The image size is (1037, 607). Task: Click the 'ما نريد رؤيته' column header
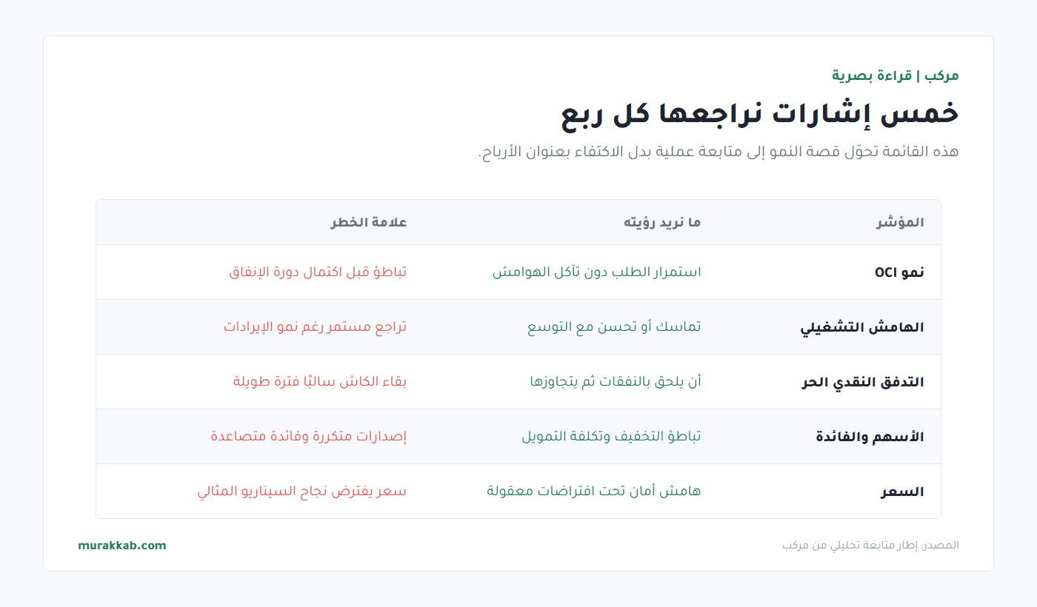662,223
